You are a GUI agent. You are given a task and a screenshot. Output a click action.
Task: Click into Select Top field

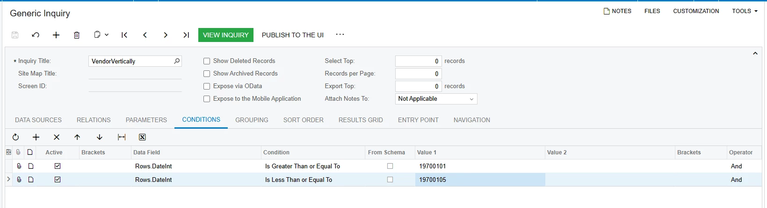418,61
